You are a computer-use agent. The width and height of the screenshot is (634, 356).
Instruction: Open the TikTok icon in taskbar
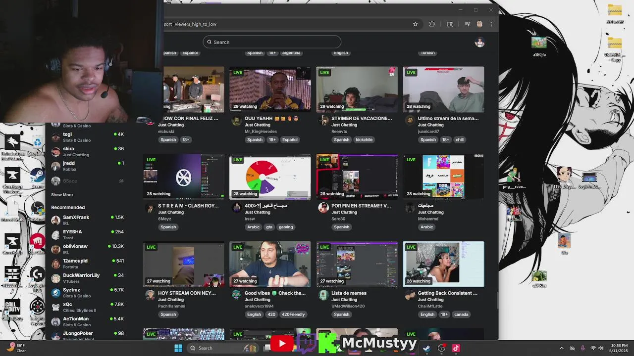pyautogui.click(x=456, y=348)
